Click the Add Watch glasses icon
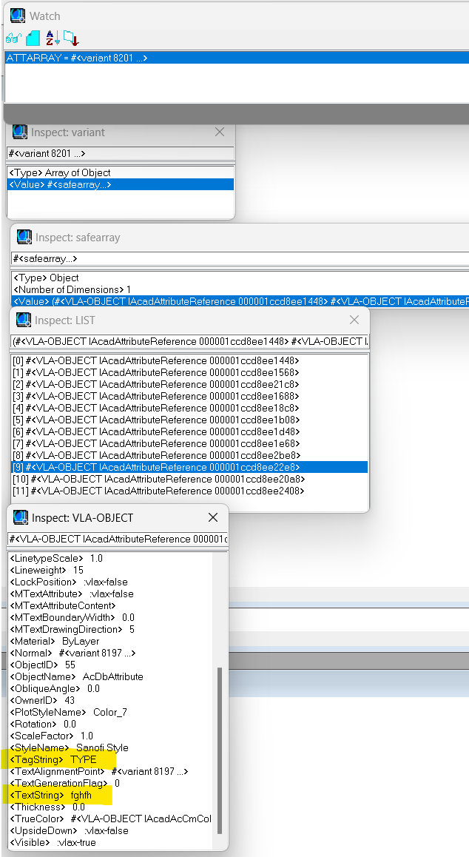 pyautogui.click(x=13, y=38)
